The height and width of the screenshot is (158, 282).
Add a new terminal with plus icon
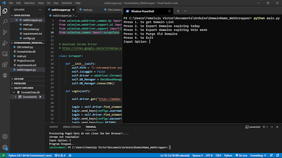click(x=264, y=127)
